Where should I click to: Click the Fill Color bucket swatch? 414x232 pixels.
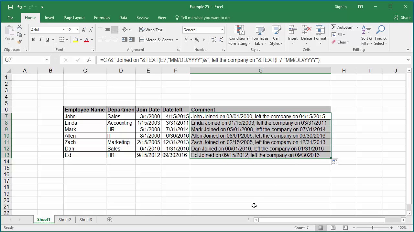(76, 40)
